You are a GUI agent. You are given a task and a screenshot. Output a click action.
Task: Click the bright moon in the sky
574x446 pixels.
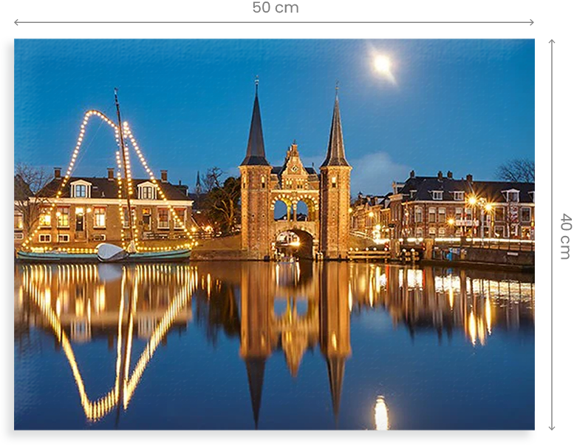click(x=382, y=64)
